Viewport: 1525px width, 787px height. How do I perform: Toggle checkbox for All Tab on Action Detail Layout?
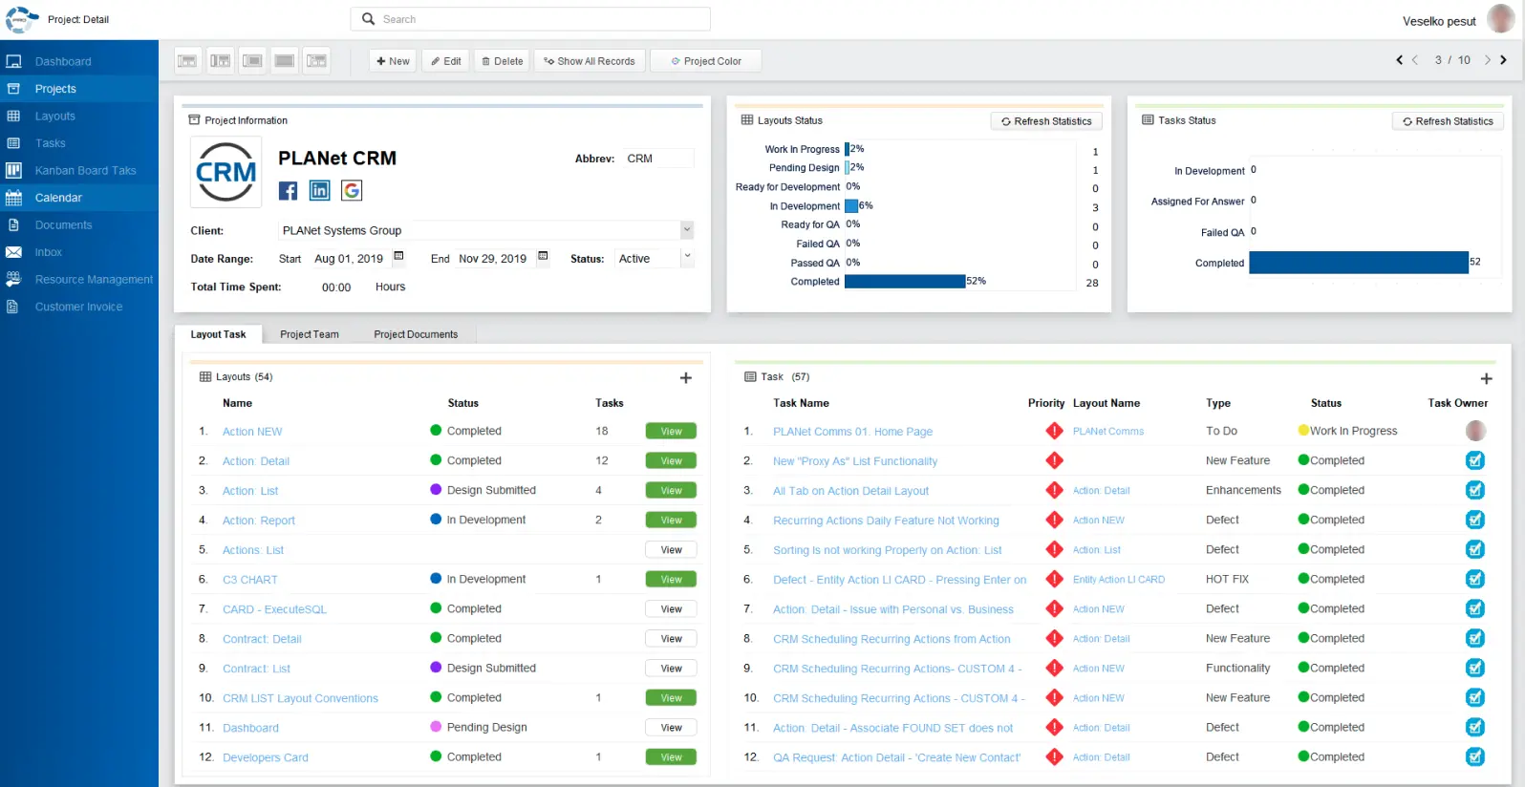(1475, 490)
